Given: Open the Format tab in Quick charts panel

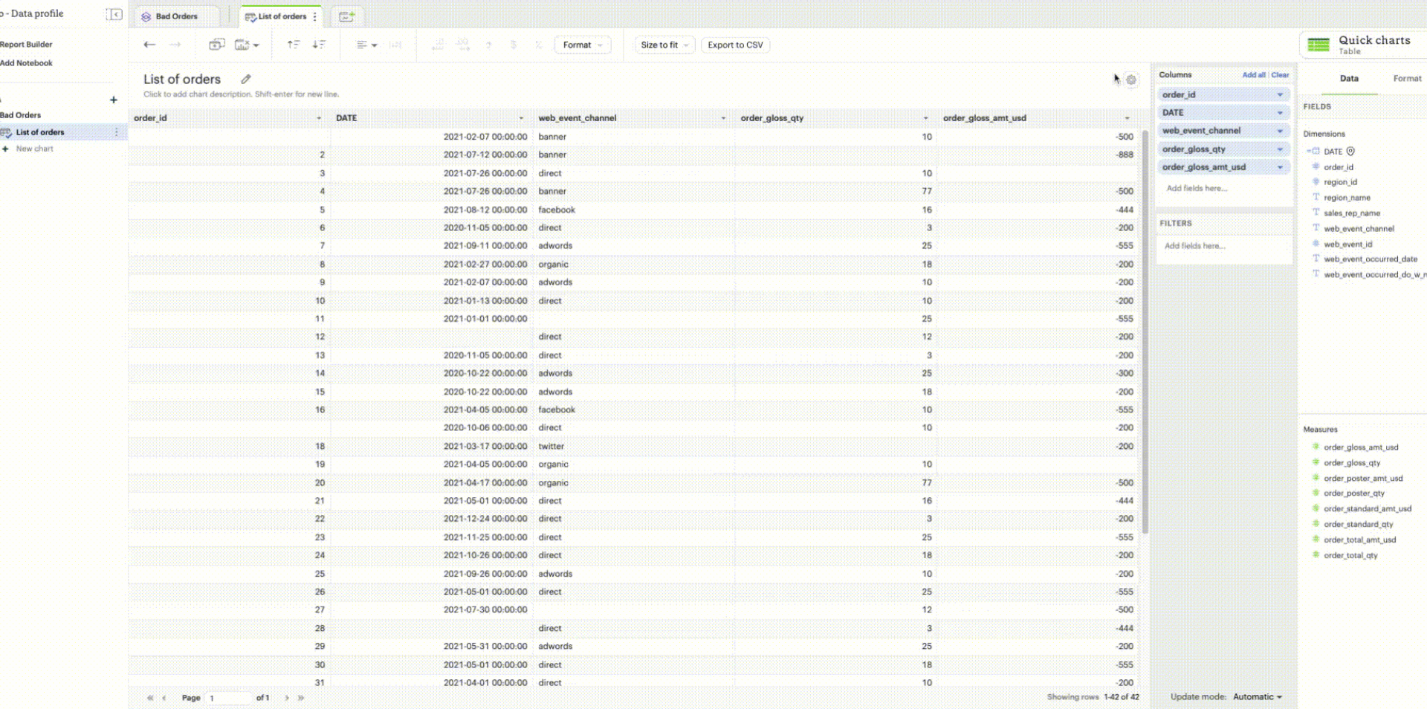Looking at the screenshot, I should (x=1406, y=78).
